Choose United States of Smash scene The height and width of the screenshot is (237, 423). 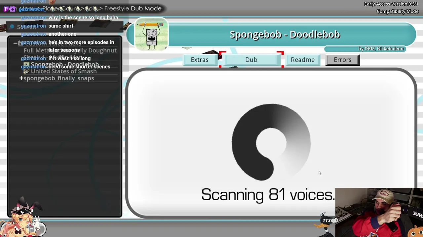coord(64,71)
